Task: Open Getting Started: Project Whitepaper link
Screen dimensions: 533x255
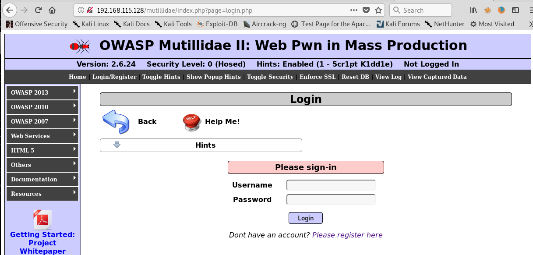Action: pos(42,243)
